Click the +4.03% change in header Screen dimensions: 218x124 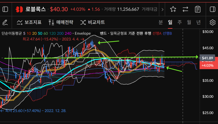pyautogui.click(x=78, y=10)
